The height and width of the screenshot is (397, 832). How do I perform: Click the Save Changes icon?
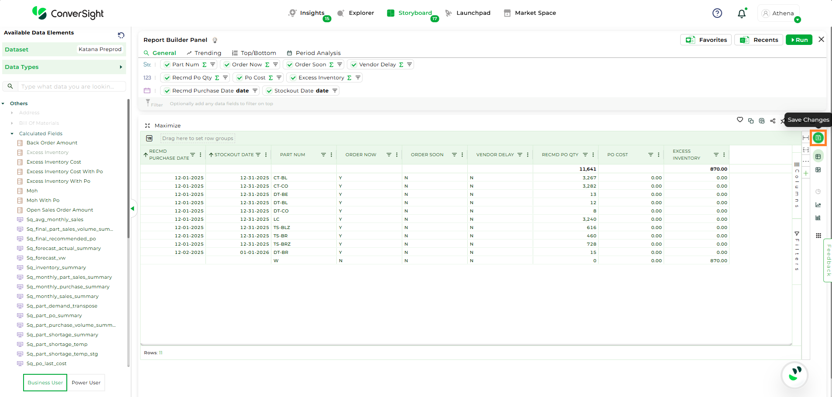[818, 138]
